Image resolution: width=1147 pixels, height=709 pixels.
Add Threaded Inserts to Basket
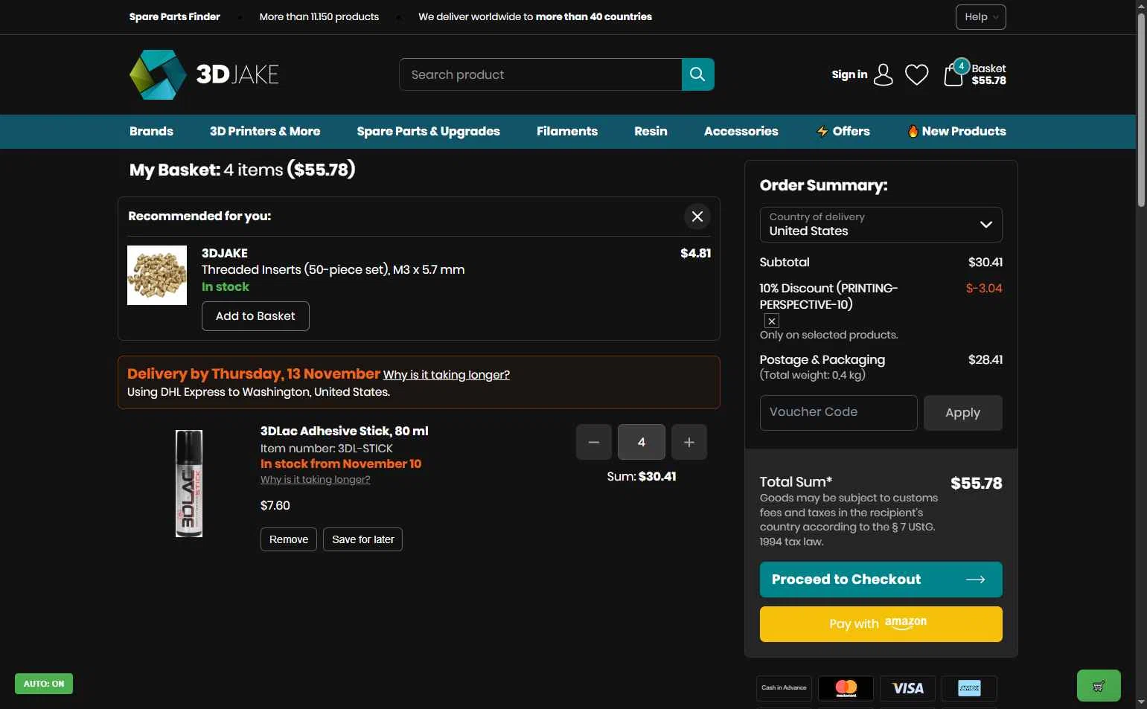click(x=255, y=316)
